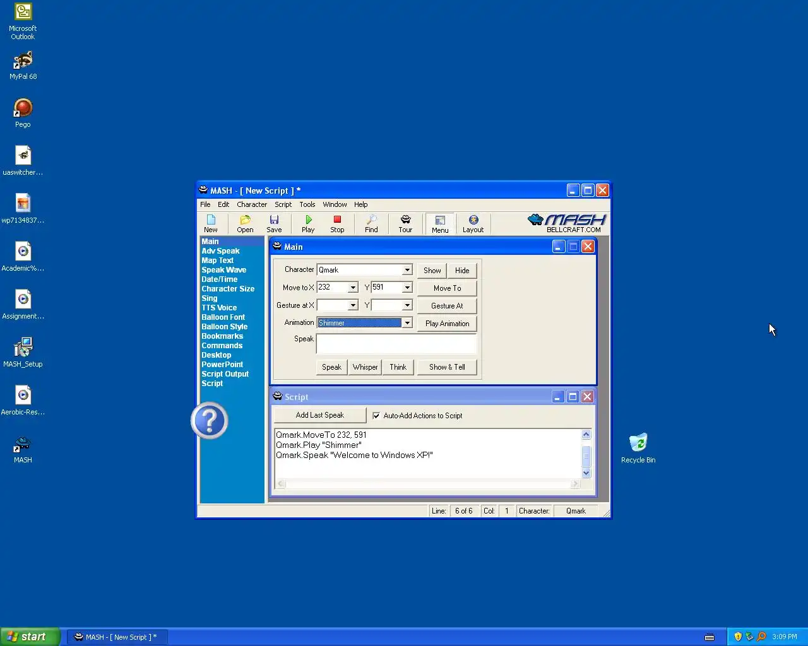808x646 pixels.
Task: Select the MASH desktop shortcut icon
Action: click(23, 449)
